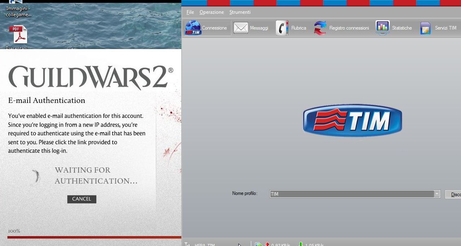Image resolution: width=461 pixels, height=246 pixels.
Task: Click the '100%' progress label
Action: (14, 231)
